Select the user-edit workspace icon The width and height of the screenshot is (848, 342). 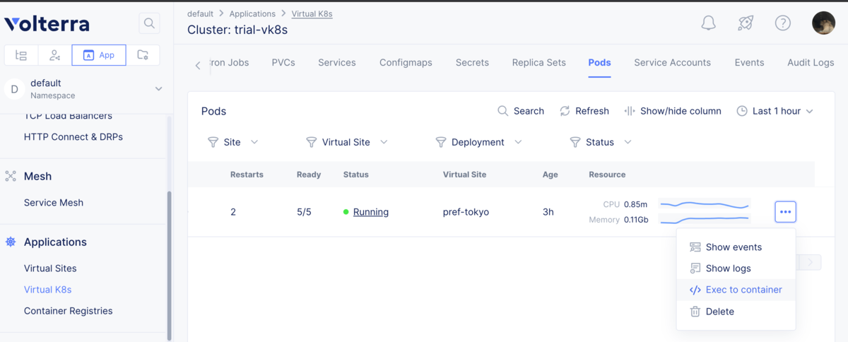54,55
